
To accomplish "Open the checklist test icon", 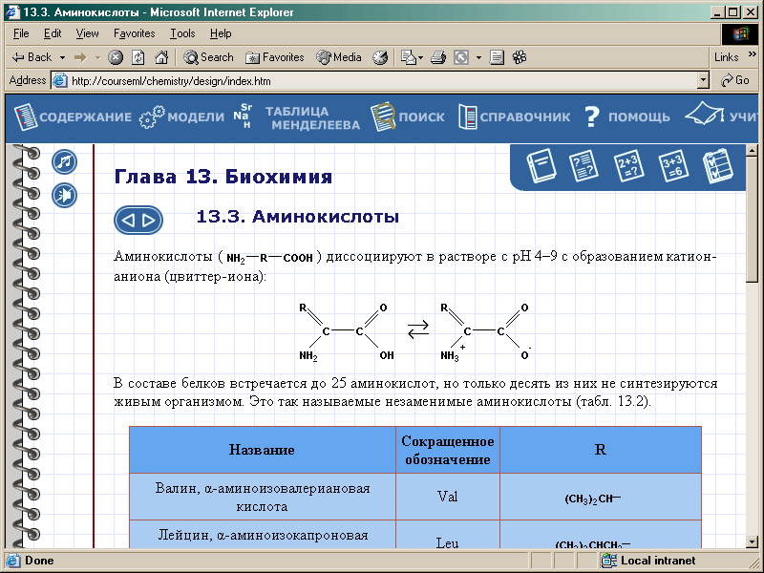I will (718, 165).
